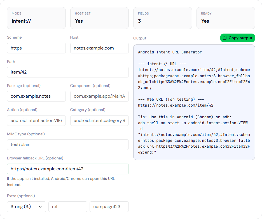This screenshot has width=262, height=219.
Task: Copy the generated output
Action: pyautogui.click(x=238, y=38)
